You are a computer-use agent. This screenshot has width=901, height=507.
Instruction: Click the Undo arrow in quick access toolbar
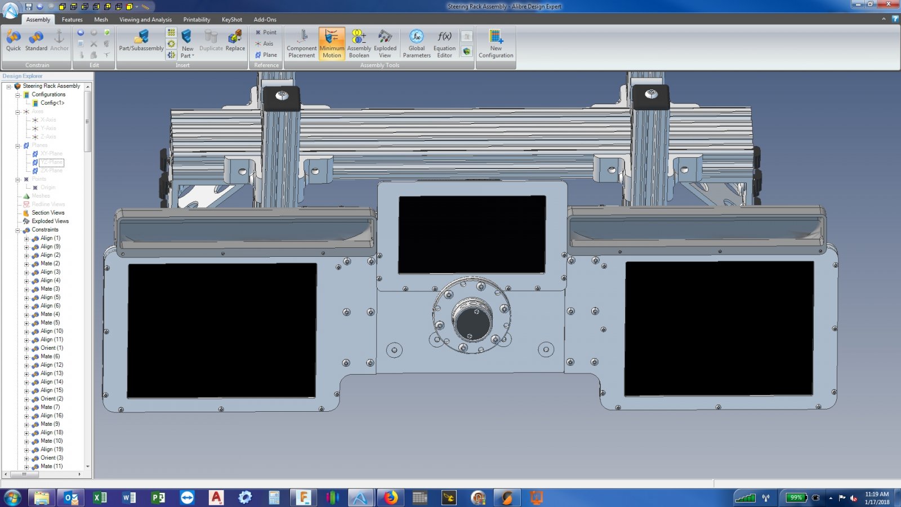click(x=40, y=7)
